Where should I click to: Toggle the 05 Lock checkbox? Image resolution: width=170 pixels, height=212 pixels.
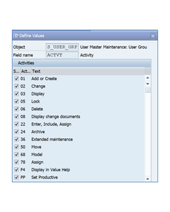click(17, 101)
